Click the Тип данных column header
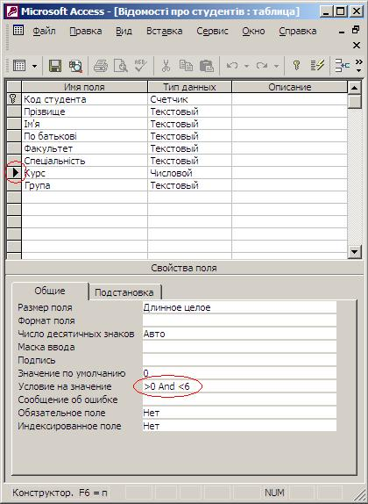 click(189, 87)
